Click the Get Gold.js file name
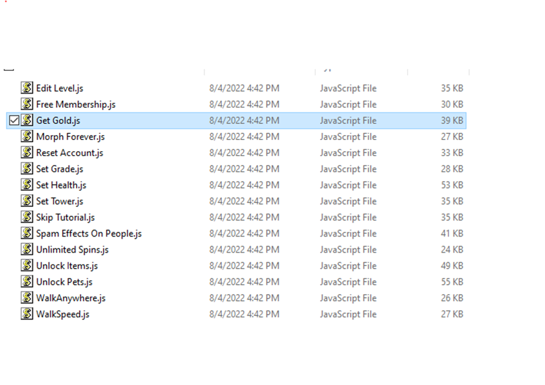545x385 pixels. pyautogui.click(x=58, y=121)
